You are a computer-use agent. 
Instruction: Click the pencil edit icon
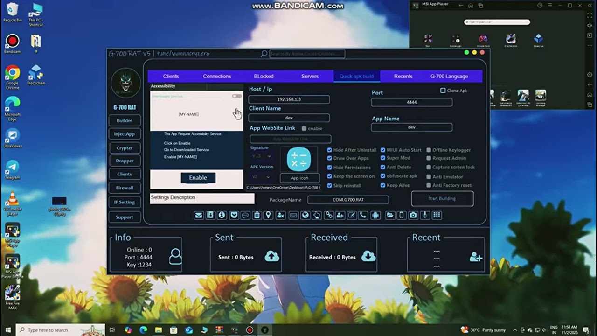point(352,215)
